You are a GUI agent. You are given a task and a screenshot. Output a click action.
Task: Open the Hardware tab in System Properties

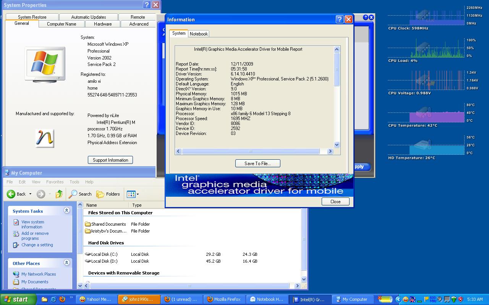click(x=103, y=24)
